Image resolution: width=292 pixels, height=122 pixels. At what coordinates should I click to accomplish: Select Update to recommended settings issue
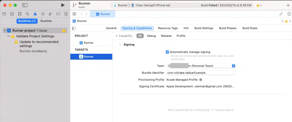coord(39,44)
